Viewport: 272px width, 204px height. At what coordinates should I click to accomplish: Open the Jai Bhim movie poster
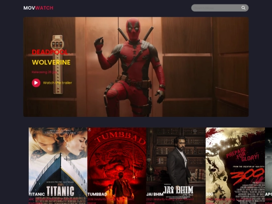pyautogui.click(x=176, y=166)
